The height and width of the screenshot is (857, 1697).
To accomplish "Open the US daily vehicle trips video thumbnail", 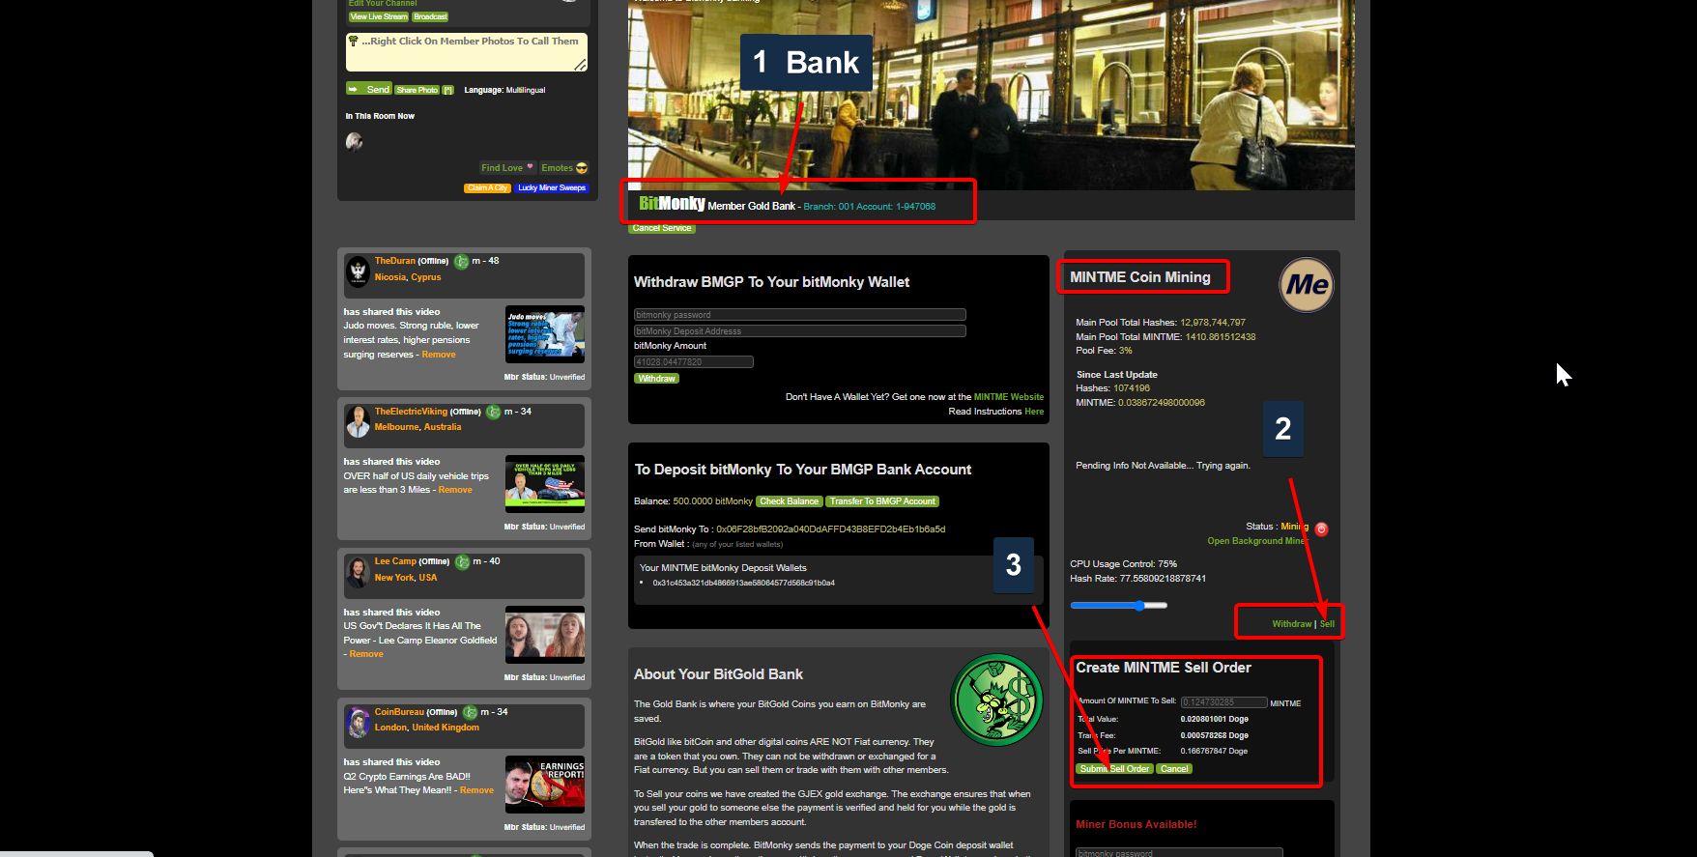I will (545, 483).
